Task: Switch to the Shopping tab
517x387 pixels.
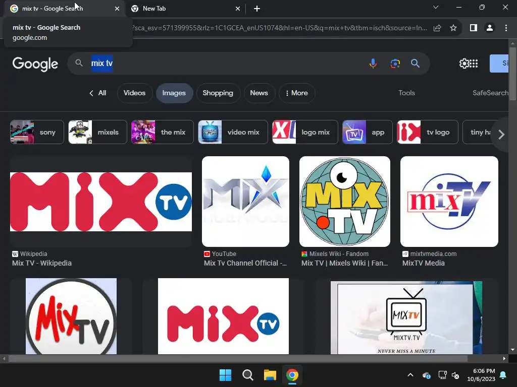Action: tap(218, 93)
